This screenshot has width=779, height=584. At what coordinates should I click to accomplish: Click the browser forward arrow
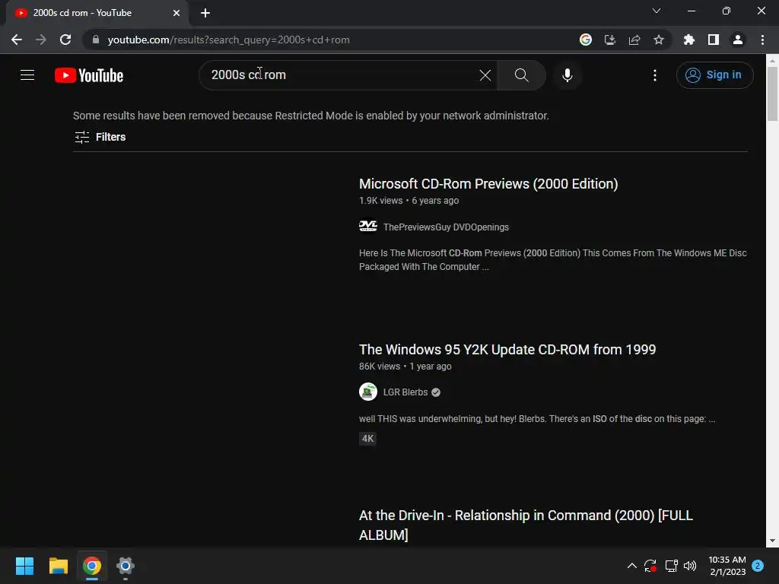[x=41, y=40]
